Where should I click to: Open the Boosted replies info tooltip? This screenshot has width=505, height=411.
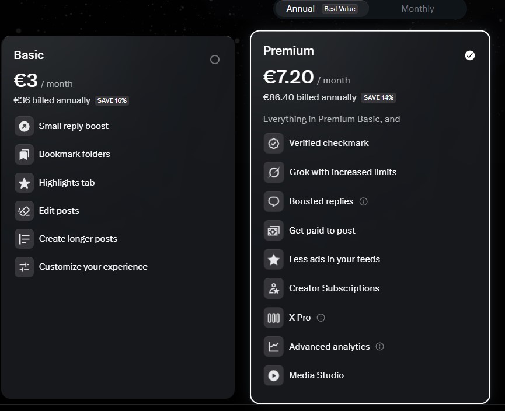pyautogui.click(x=364, y=201)
